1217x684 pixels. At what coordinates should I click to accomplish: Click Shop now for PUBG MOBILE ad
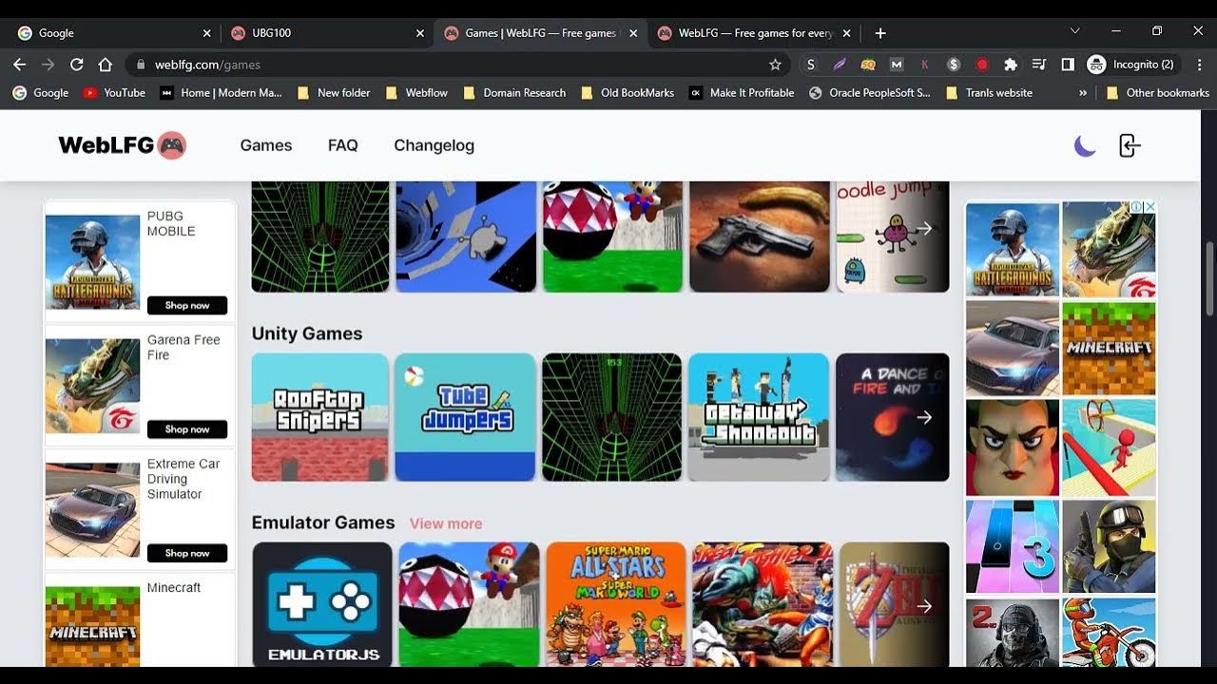[187, 306]
